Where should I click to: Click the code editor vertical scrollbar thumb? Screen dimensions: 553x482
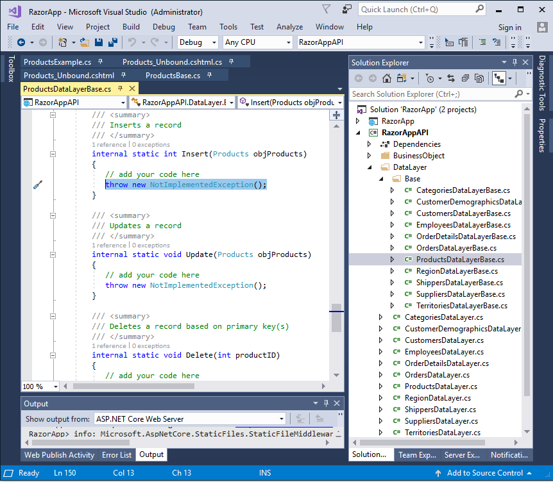(337, 318)
